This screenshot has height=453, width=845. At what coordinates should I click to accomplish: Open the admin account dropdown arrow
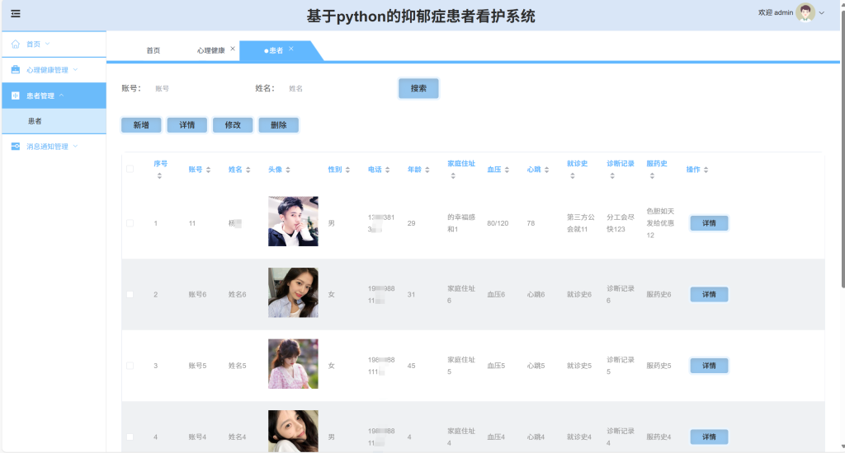tap(822, 13)
